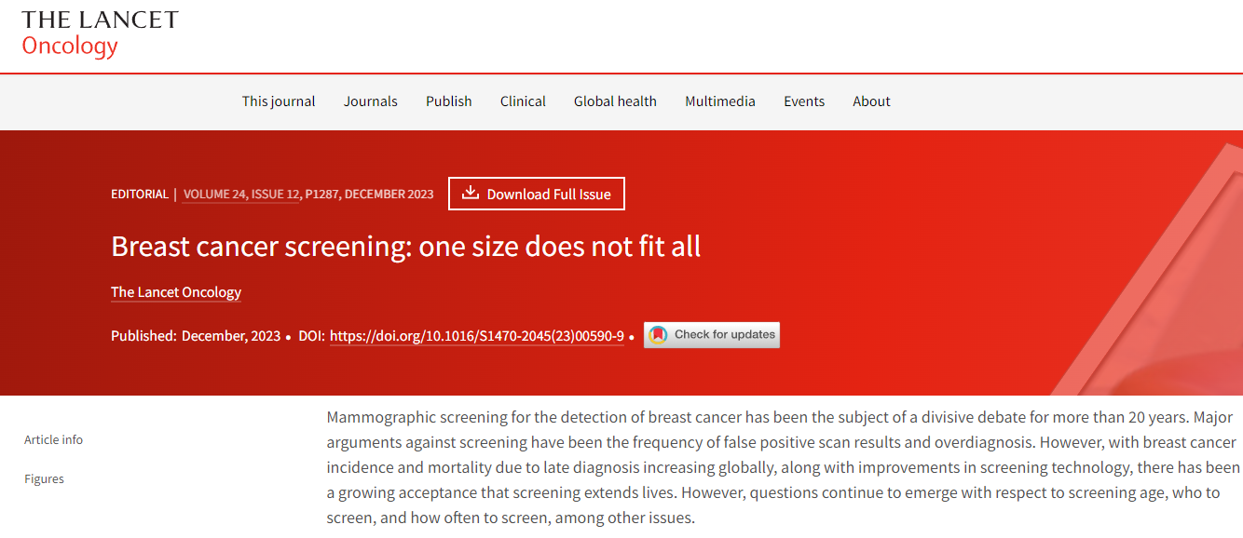Jump to Article info section

(x=53, y=439)
